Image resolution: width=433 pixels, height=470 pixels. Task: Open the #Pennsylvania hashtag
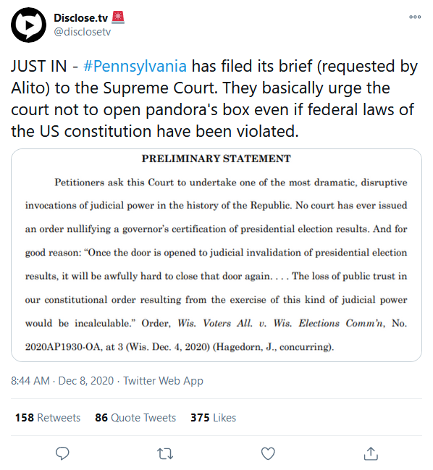(x=135, y=66)
